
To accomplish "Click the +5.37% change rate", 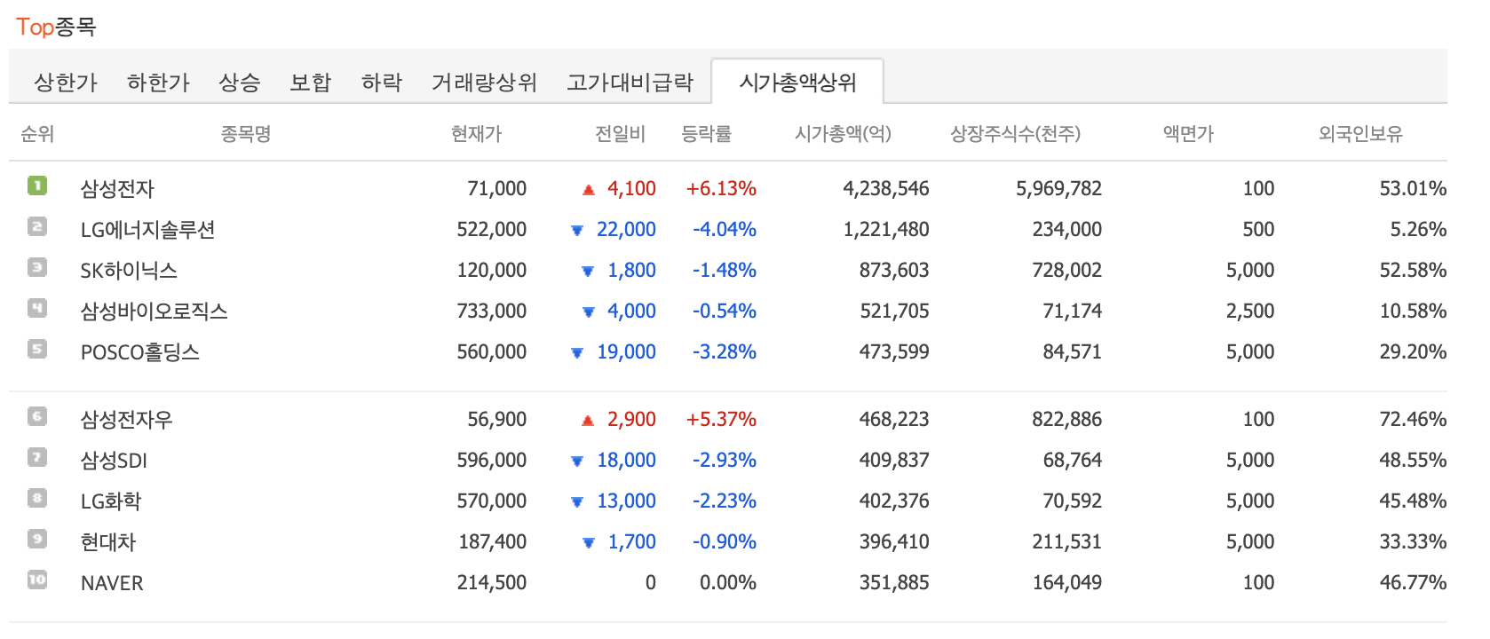I will [721, 419].
